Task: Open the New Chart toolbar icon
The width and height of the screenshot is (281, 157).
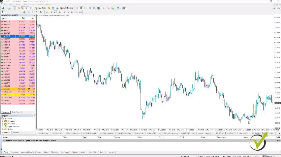Action: (3, 8)
